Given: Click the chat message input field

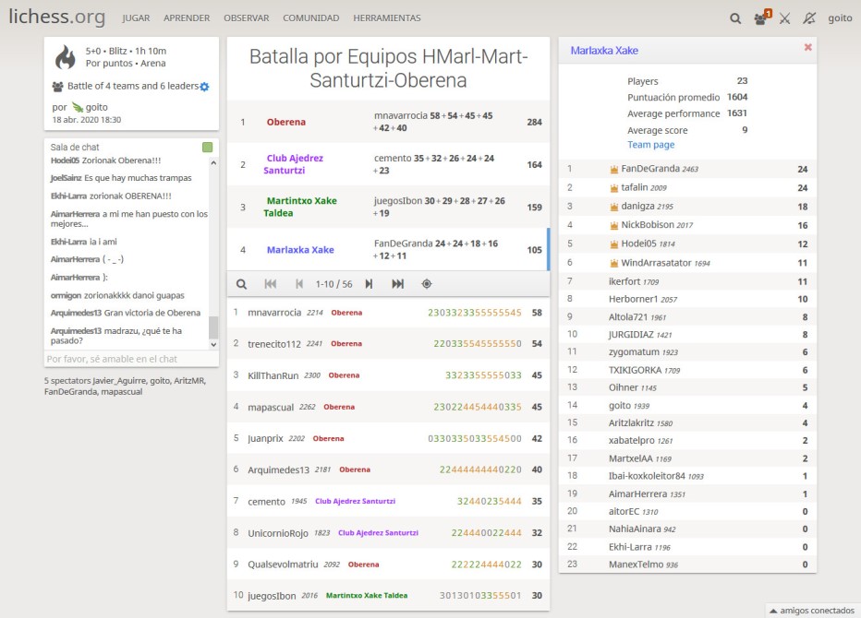Looking at the screenshot, I should [x=125, y=359].
